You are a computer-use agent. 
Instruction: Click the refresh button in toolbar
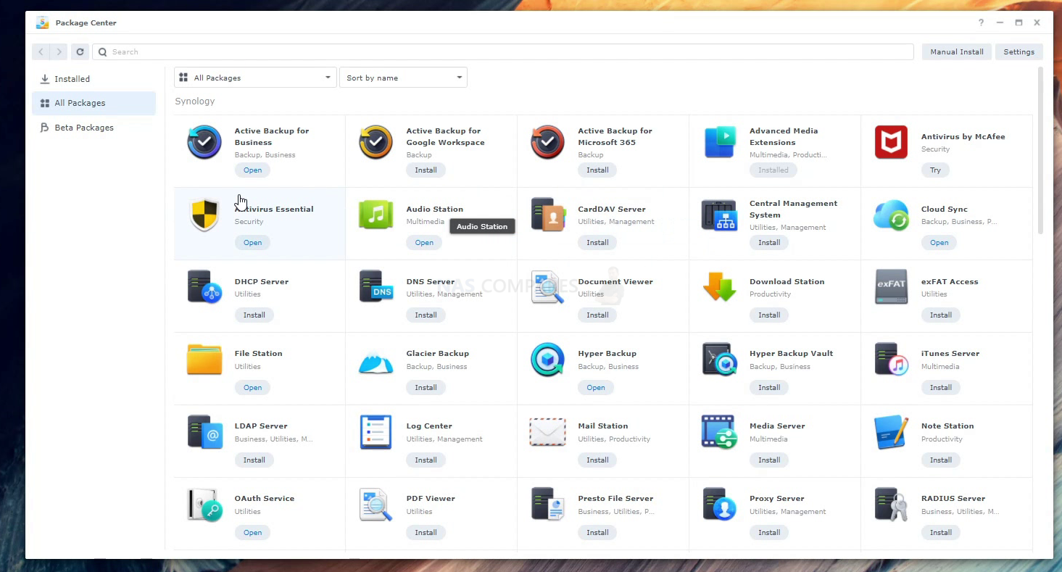(x=80, y=51)
